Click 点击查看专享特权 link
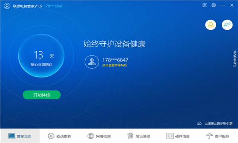The height and width of the screenshot is (143, 238). tap(115, 66)
